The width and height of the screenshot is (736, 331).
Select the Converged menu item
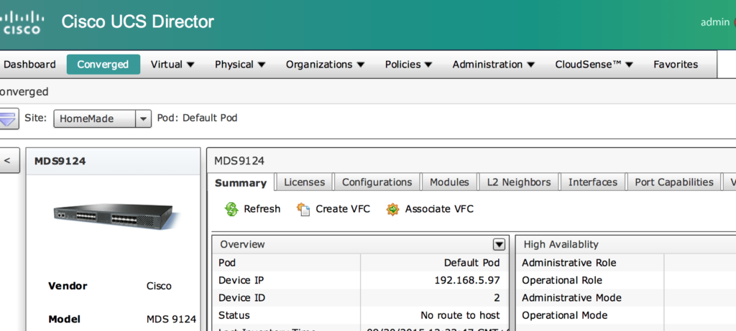[x=103, y=64]
